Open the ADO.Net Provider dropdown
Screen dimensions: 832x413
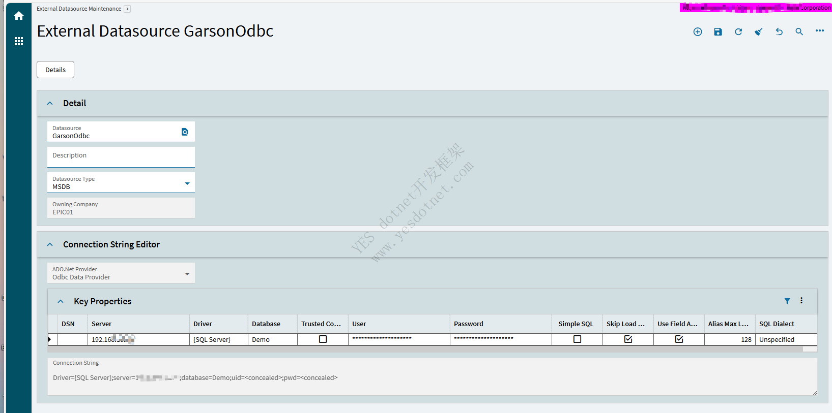click(x=187, y=274)
